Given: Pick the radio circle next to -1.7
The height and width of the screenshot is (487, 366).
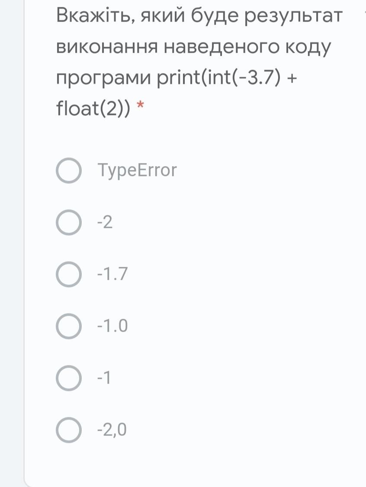Looking at the screenshot, I should pos(69,274).
